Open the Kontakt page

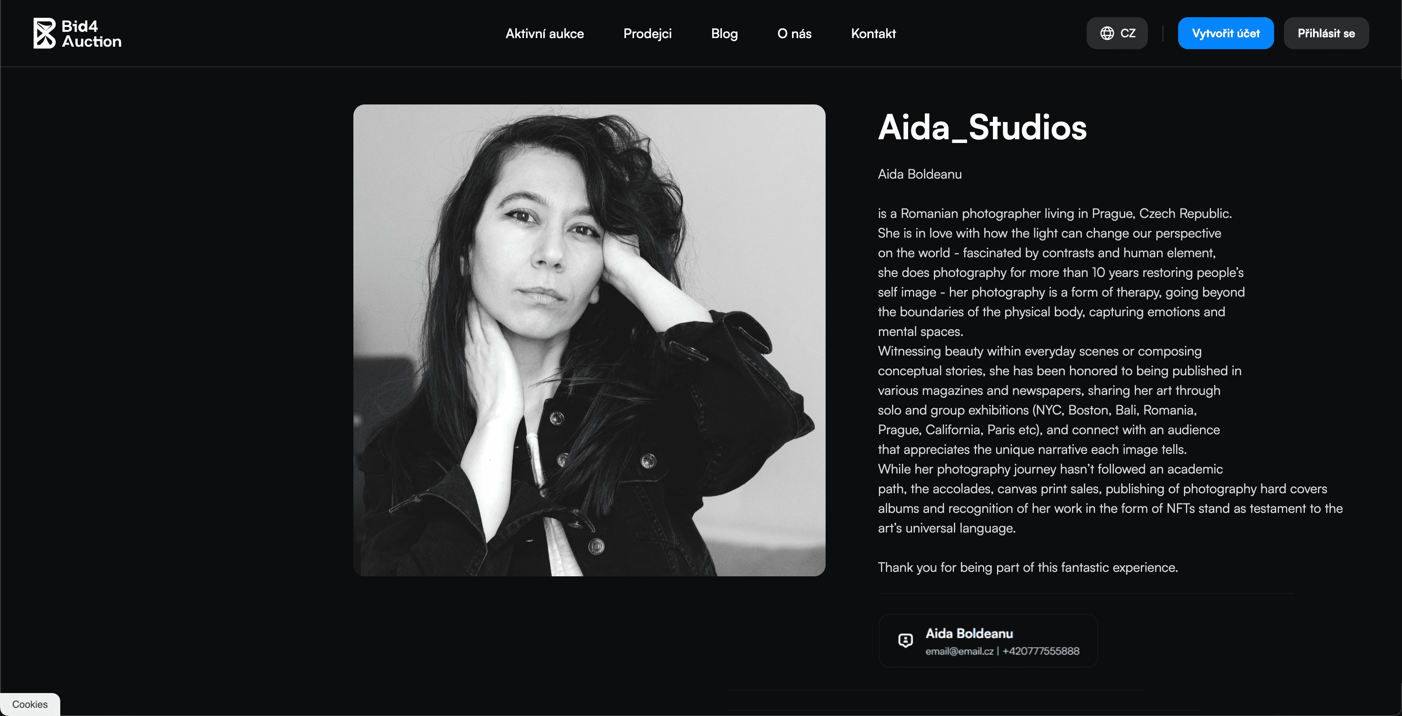click(873, 34)
